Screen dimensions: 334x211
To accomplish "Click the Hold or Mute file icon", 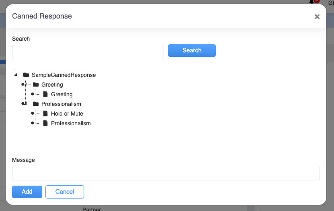I will [x=45, y=114].
